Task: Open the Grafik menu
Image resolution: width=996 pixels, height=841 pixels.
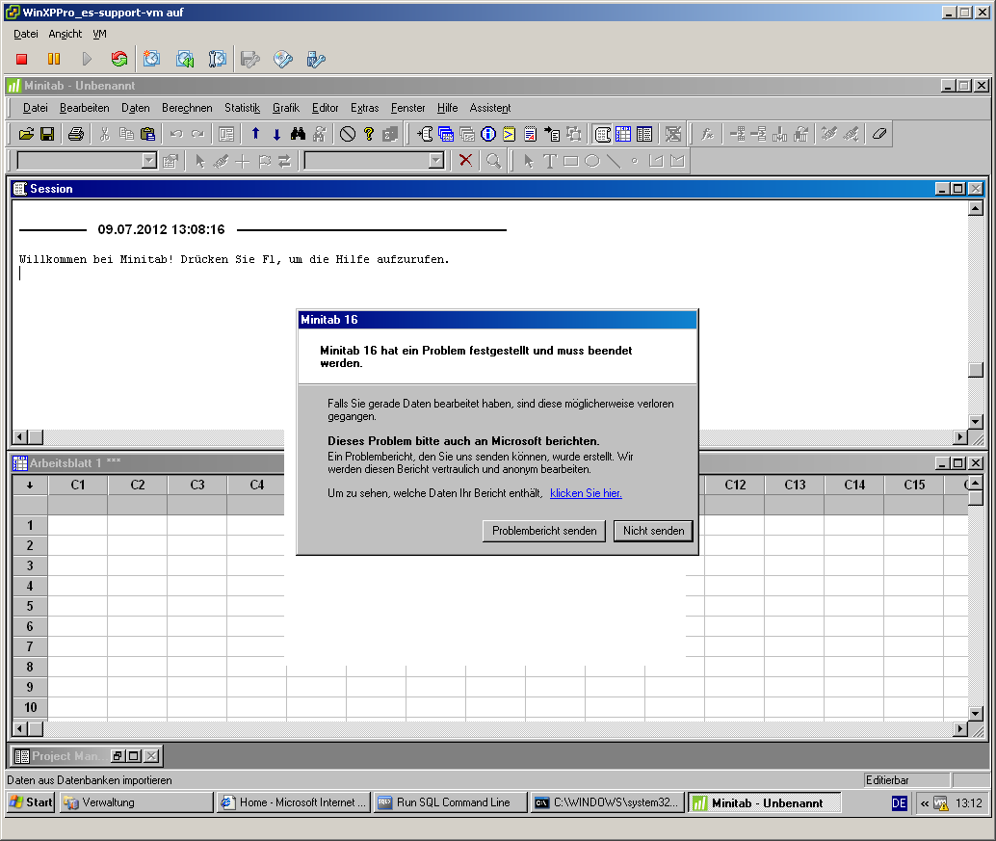Action: [x=286, y=108]
